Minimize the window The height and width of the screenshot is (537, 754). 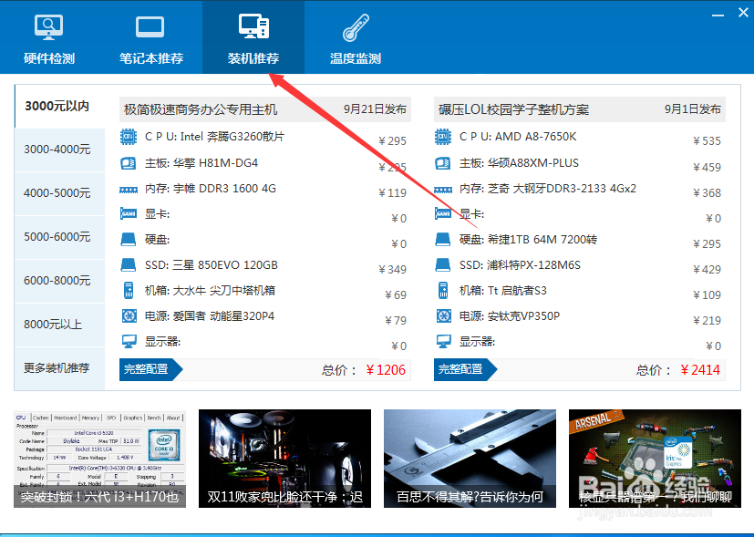[718, 15]
